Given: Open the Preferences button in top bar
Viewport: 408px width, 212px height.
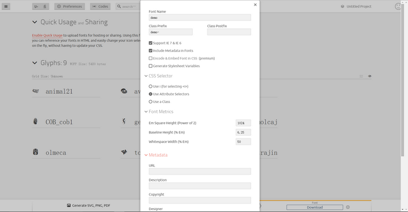Looking at the screenshot, I should point(70,6).
